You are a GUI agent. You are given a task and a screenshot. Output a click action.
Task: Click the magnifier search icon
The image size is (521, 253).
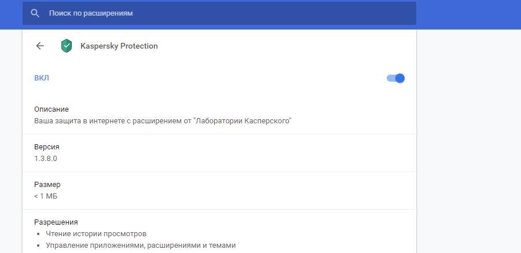click(35, 13)
